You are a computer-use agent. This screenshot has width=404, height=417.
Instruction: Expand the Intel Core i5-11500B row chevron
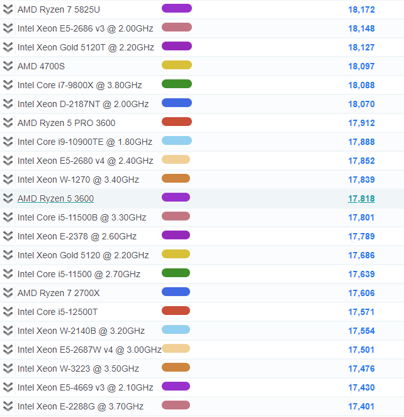[8, 217]
